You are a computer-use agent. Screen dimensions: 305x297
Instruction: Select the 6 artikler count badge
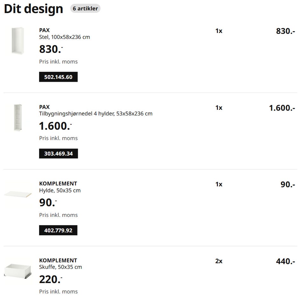(85, 9)
